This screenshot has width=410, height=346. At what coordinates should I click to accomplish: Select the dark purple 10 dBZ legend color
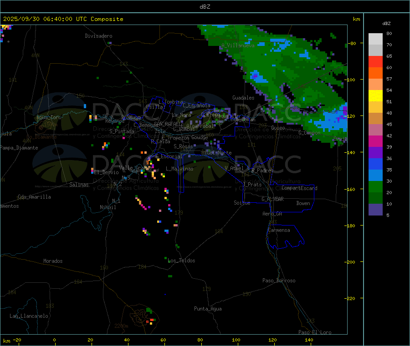(375, 210)
